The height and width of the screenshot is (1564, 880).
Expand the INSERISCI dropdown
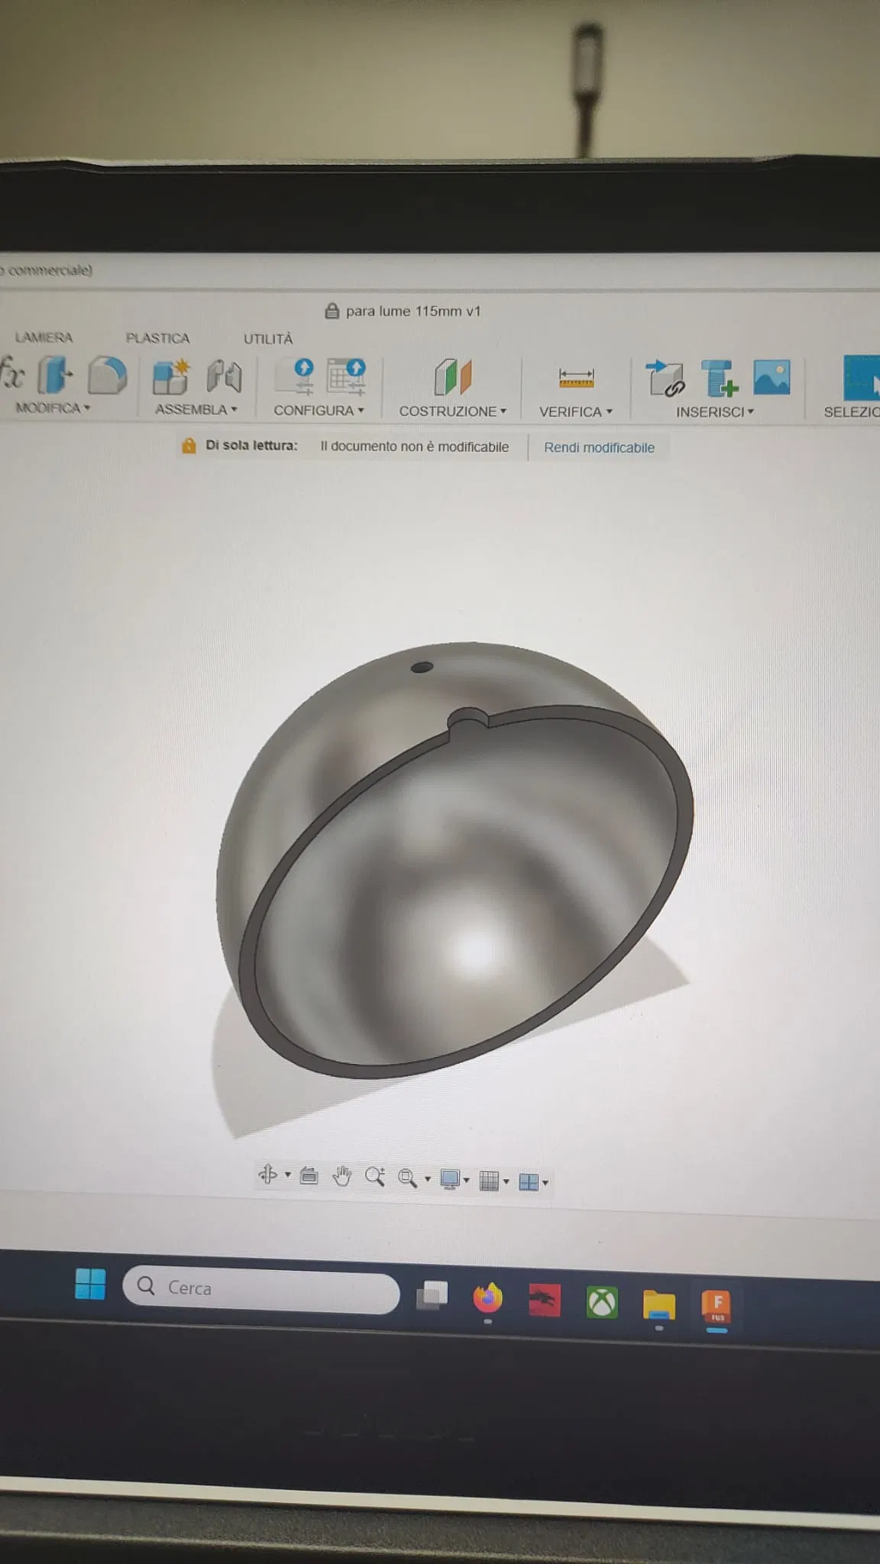pos(715,412)
